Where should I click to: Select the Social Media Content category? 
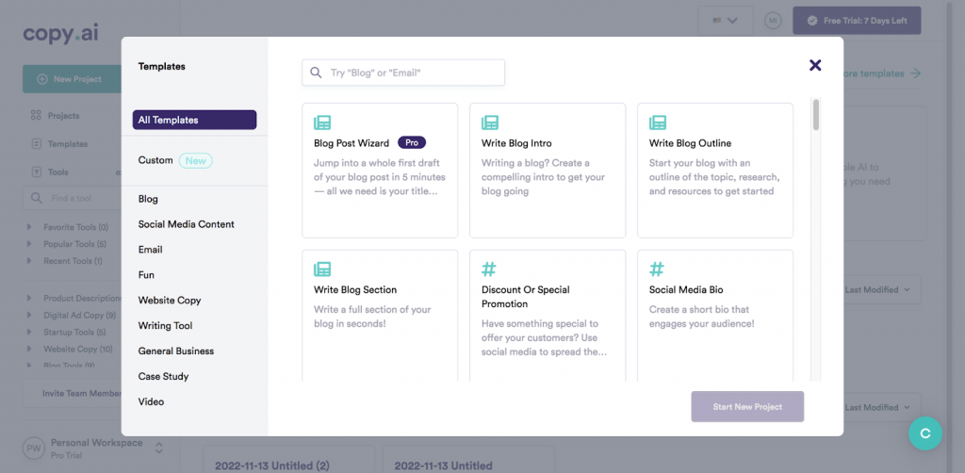(x=186, y=224)
